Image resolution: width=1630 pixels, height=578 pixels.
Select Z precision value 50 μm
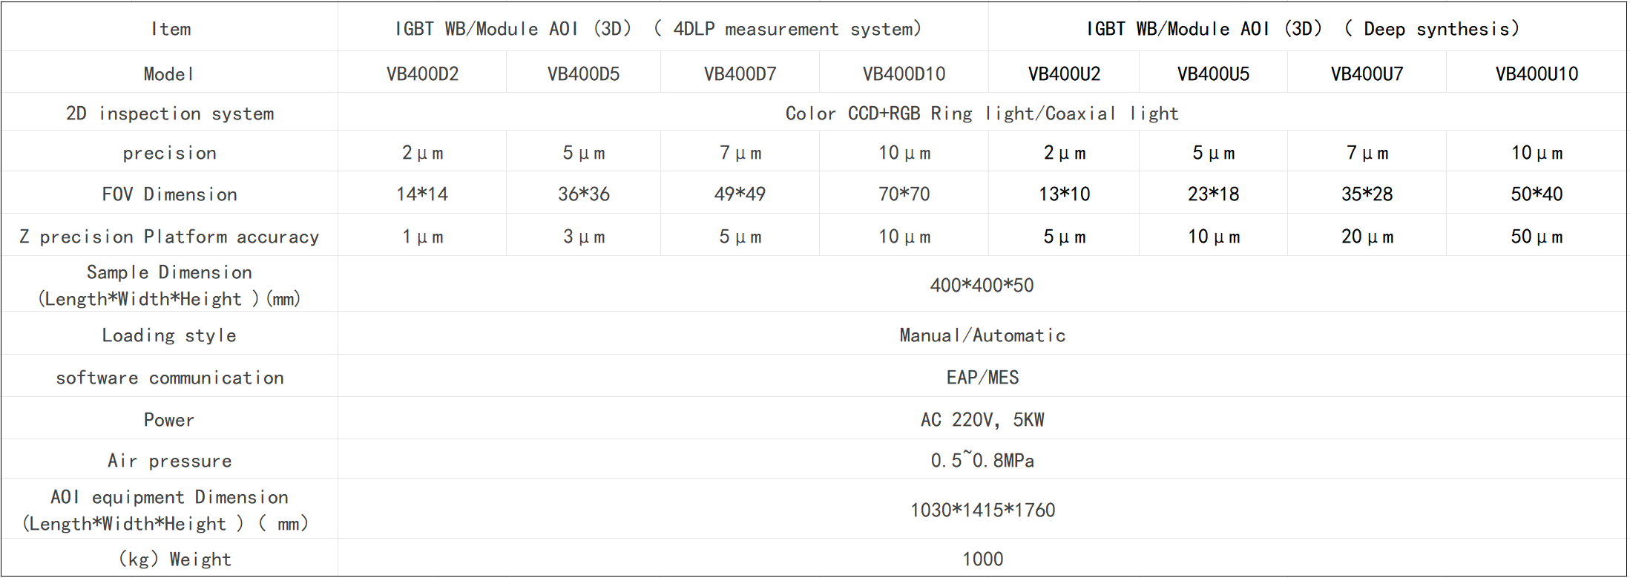click(x=1537, y=237)
